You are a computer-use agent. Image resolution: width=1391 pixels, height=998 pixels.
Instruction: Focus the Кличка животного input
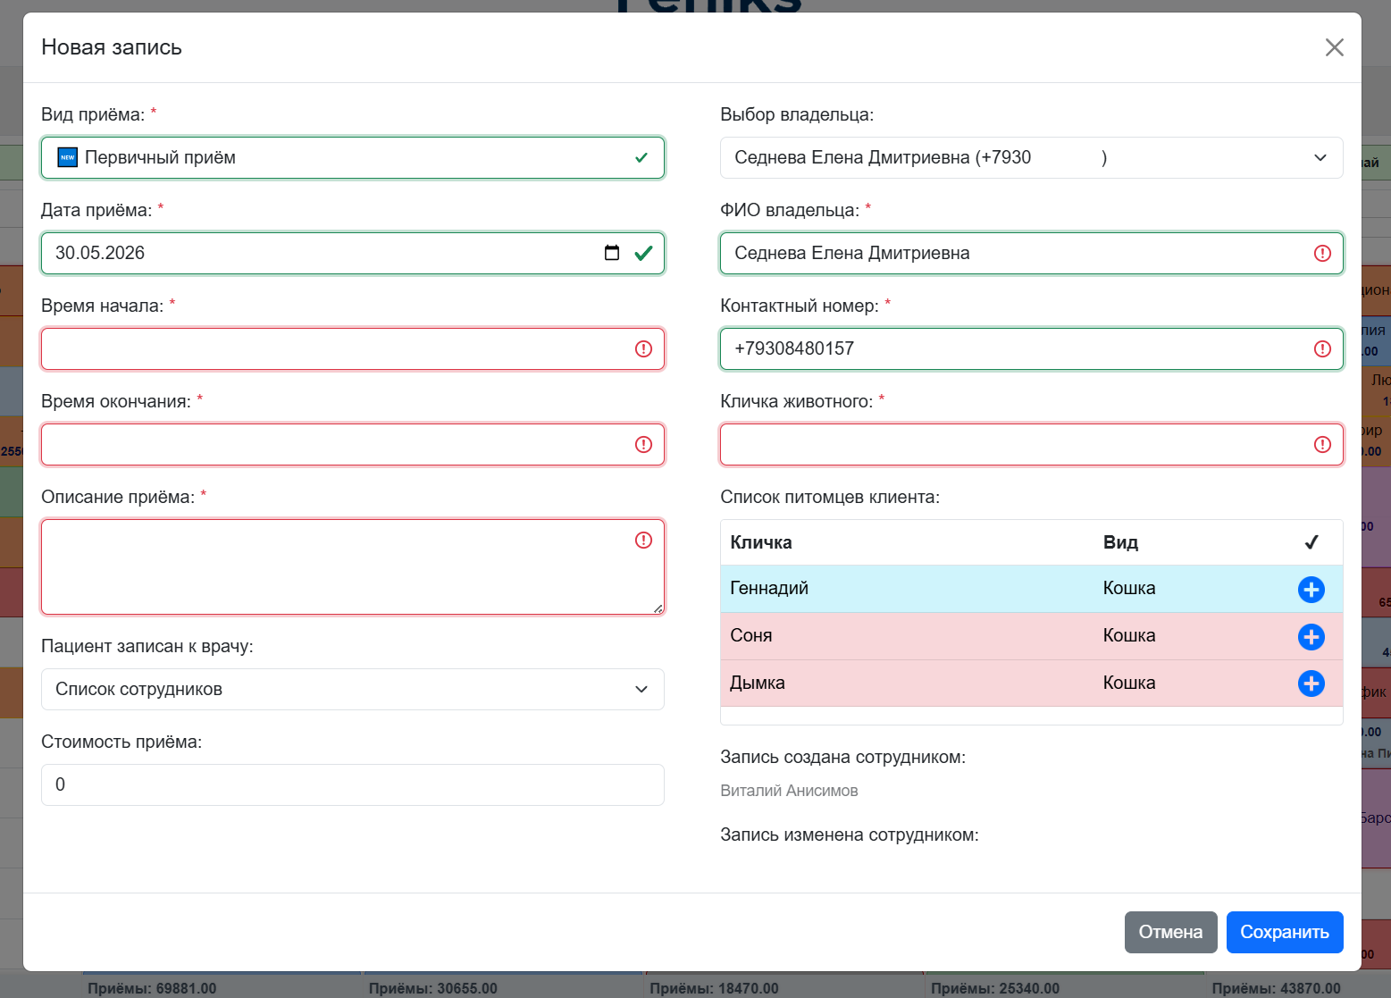pos(1031,444)
